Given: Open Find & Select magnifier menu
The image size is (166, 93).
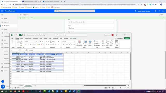Looking at the screenshot, I should point(111,43).
